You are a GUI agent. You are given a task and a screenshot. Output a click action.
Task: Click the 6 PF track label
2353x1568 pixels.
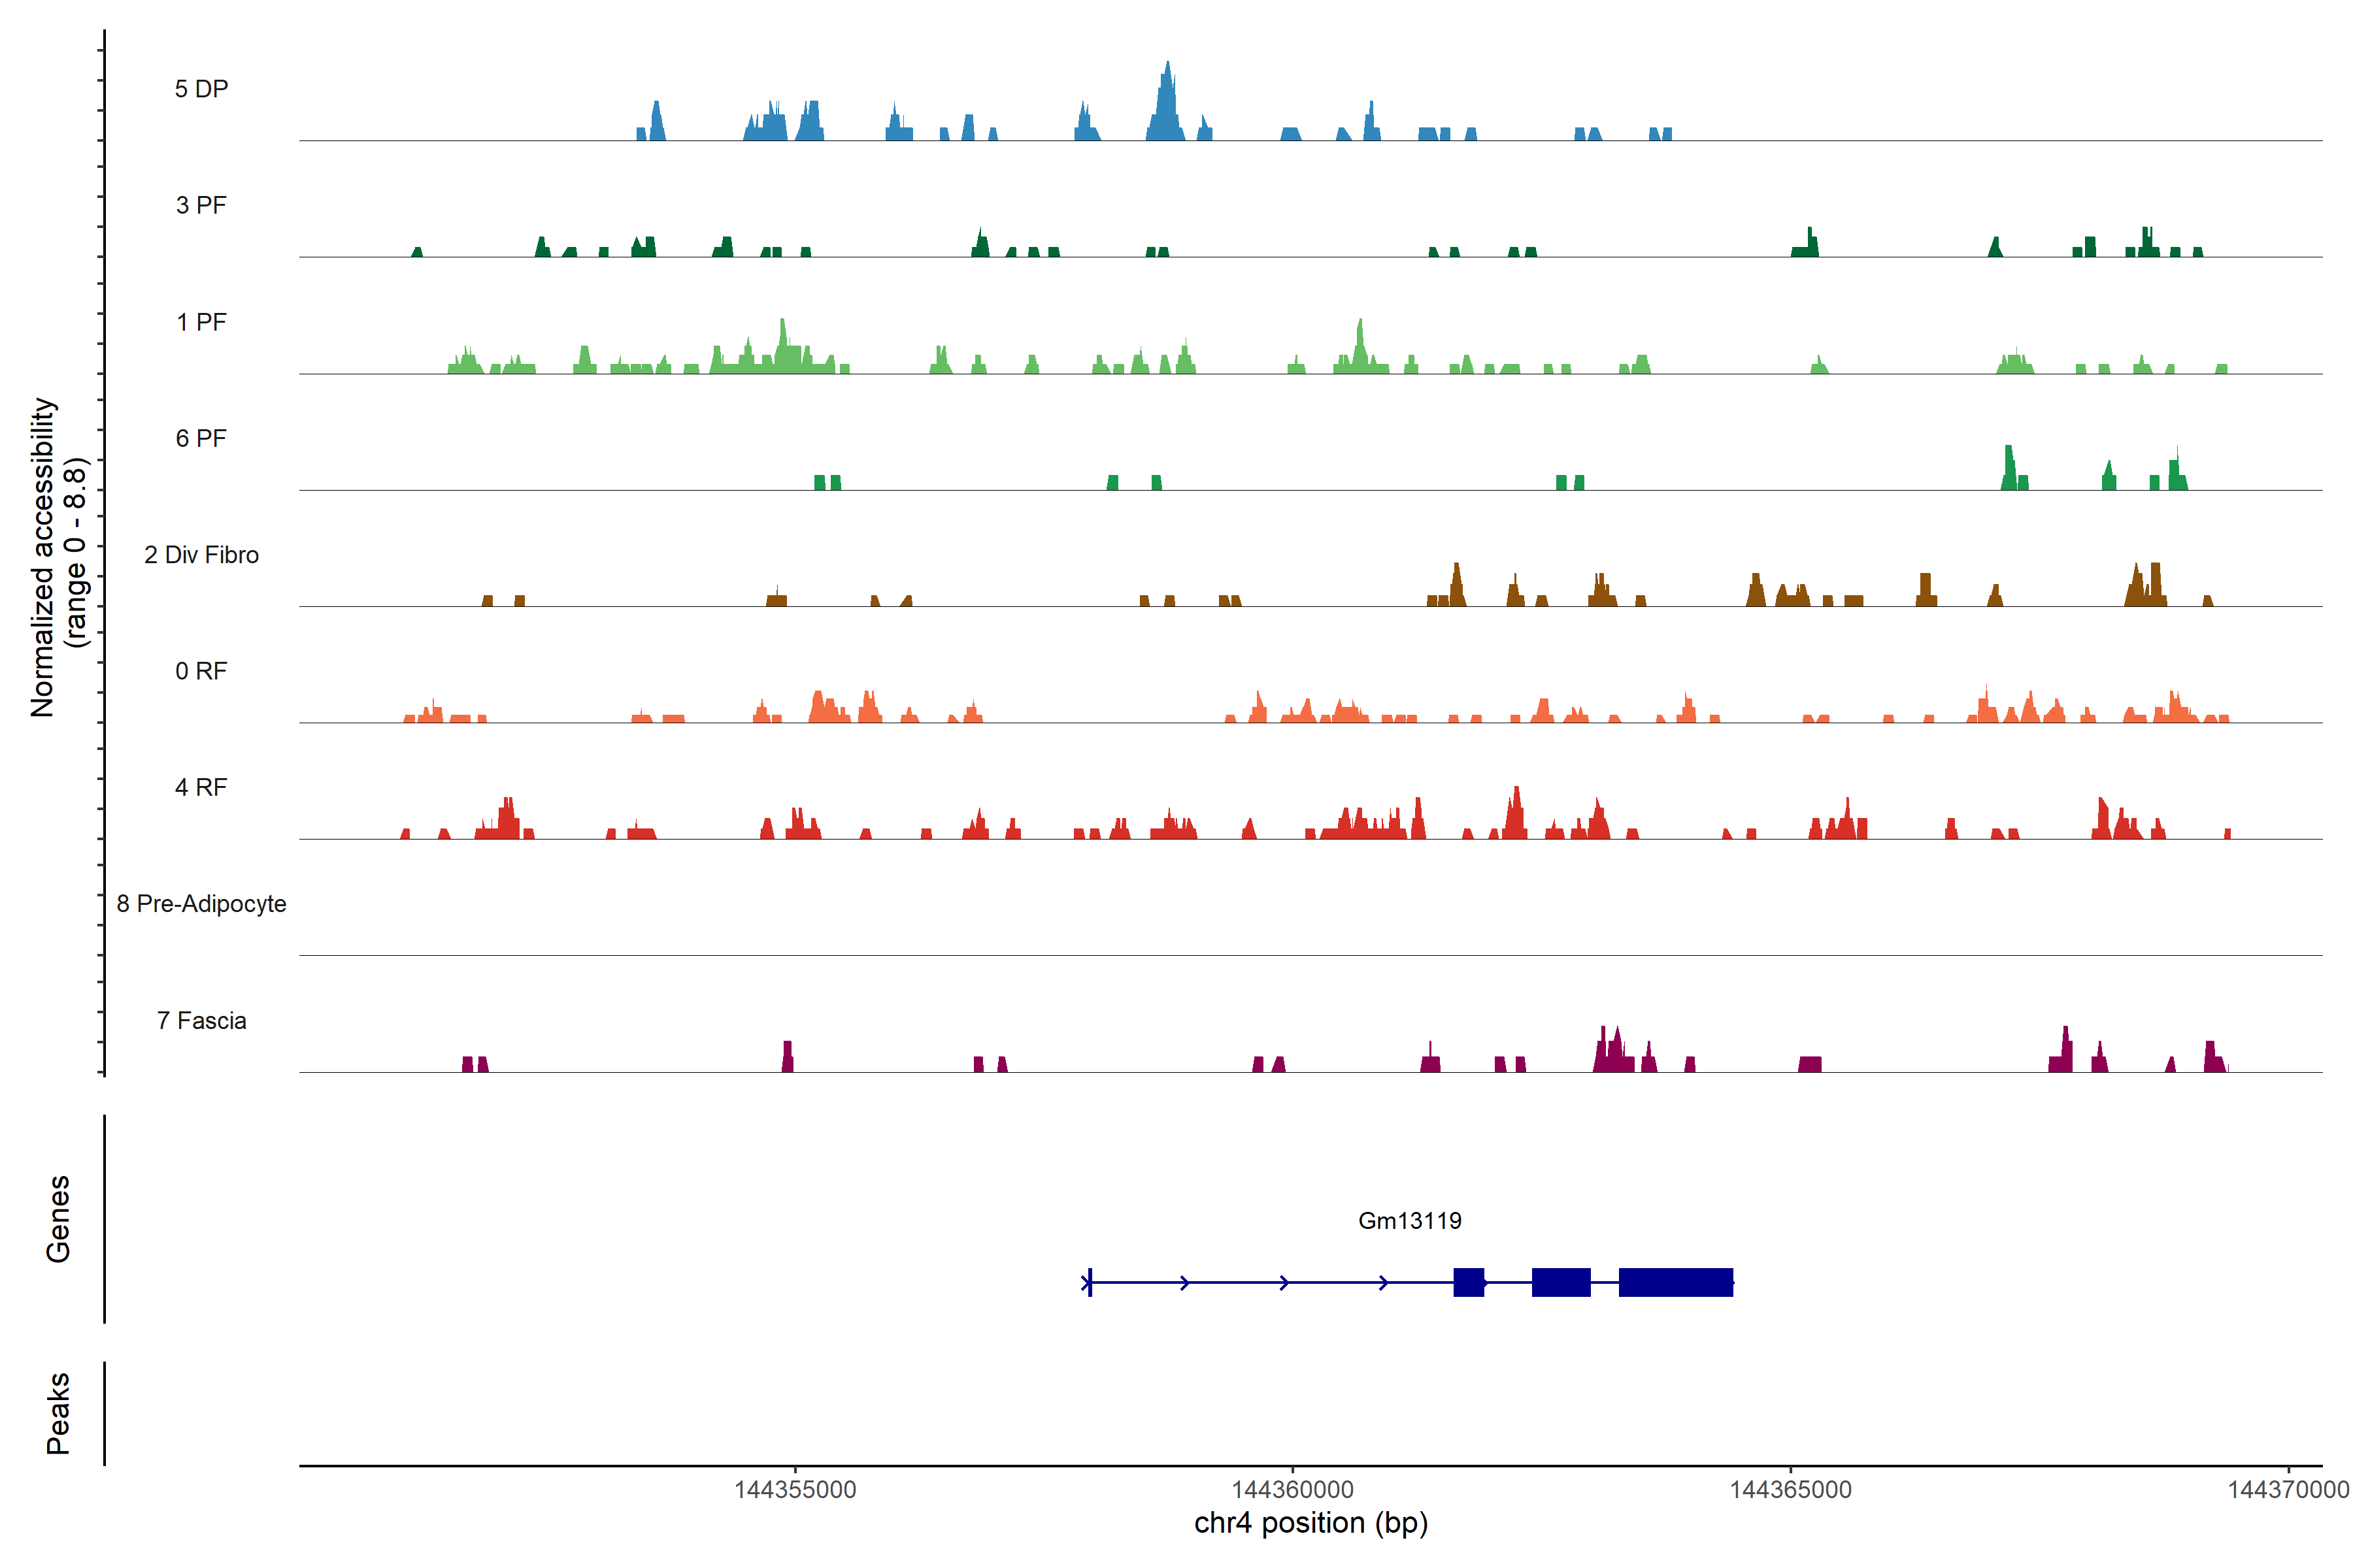201,438
